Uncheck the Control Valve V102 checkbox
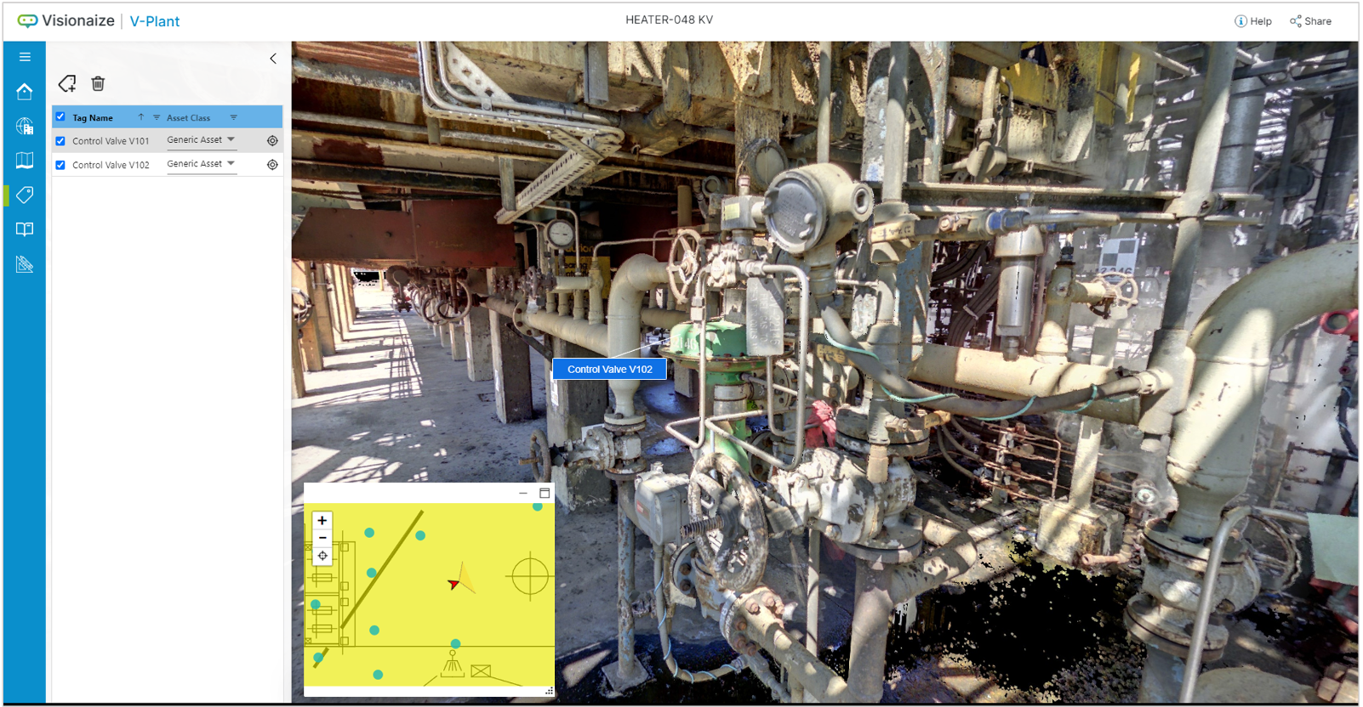Image resolution: width=1363 pixels, height=707 pixels. pos(60,165)
